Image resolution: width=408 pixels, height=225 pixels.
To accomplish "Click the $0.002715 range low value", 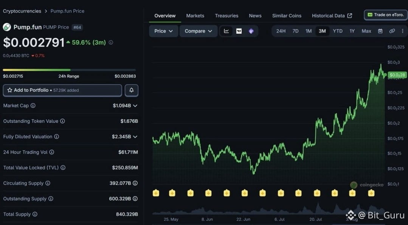I will 13,76.
